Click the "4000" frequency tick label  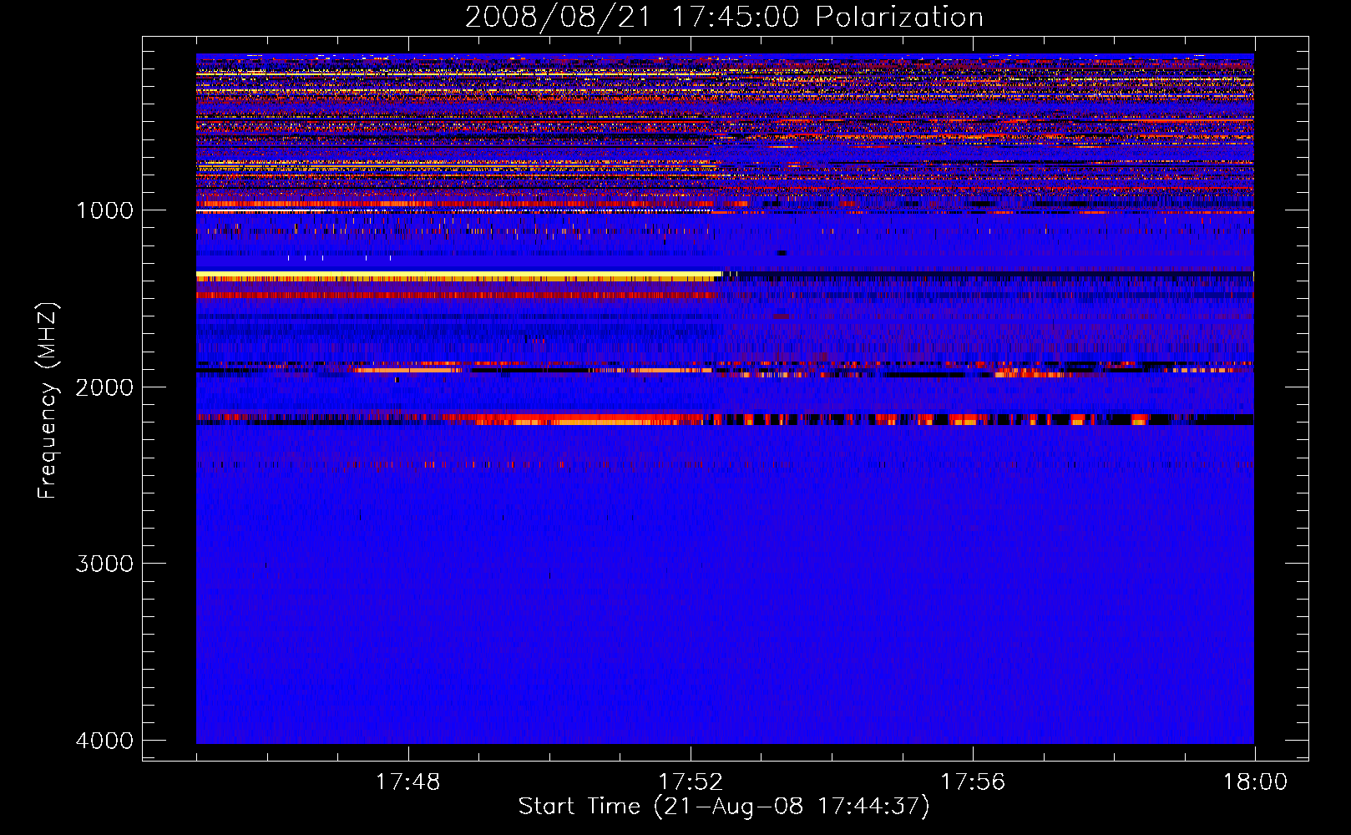pos(104,741)
